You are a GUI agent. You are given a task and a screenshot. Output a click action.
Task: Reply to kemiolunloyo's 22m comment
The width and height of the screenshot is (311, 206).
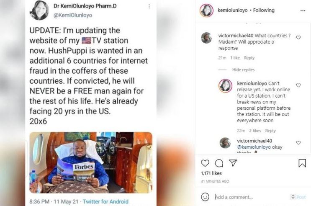coord(270,131)
